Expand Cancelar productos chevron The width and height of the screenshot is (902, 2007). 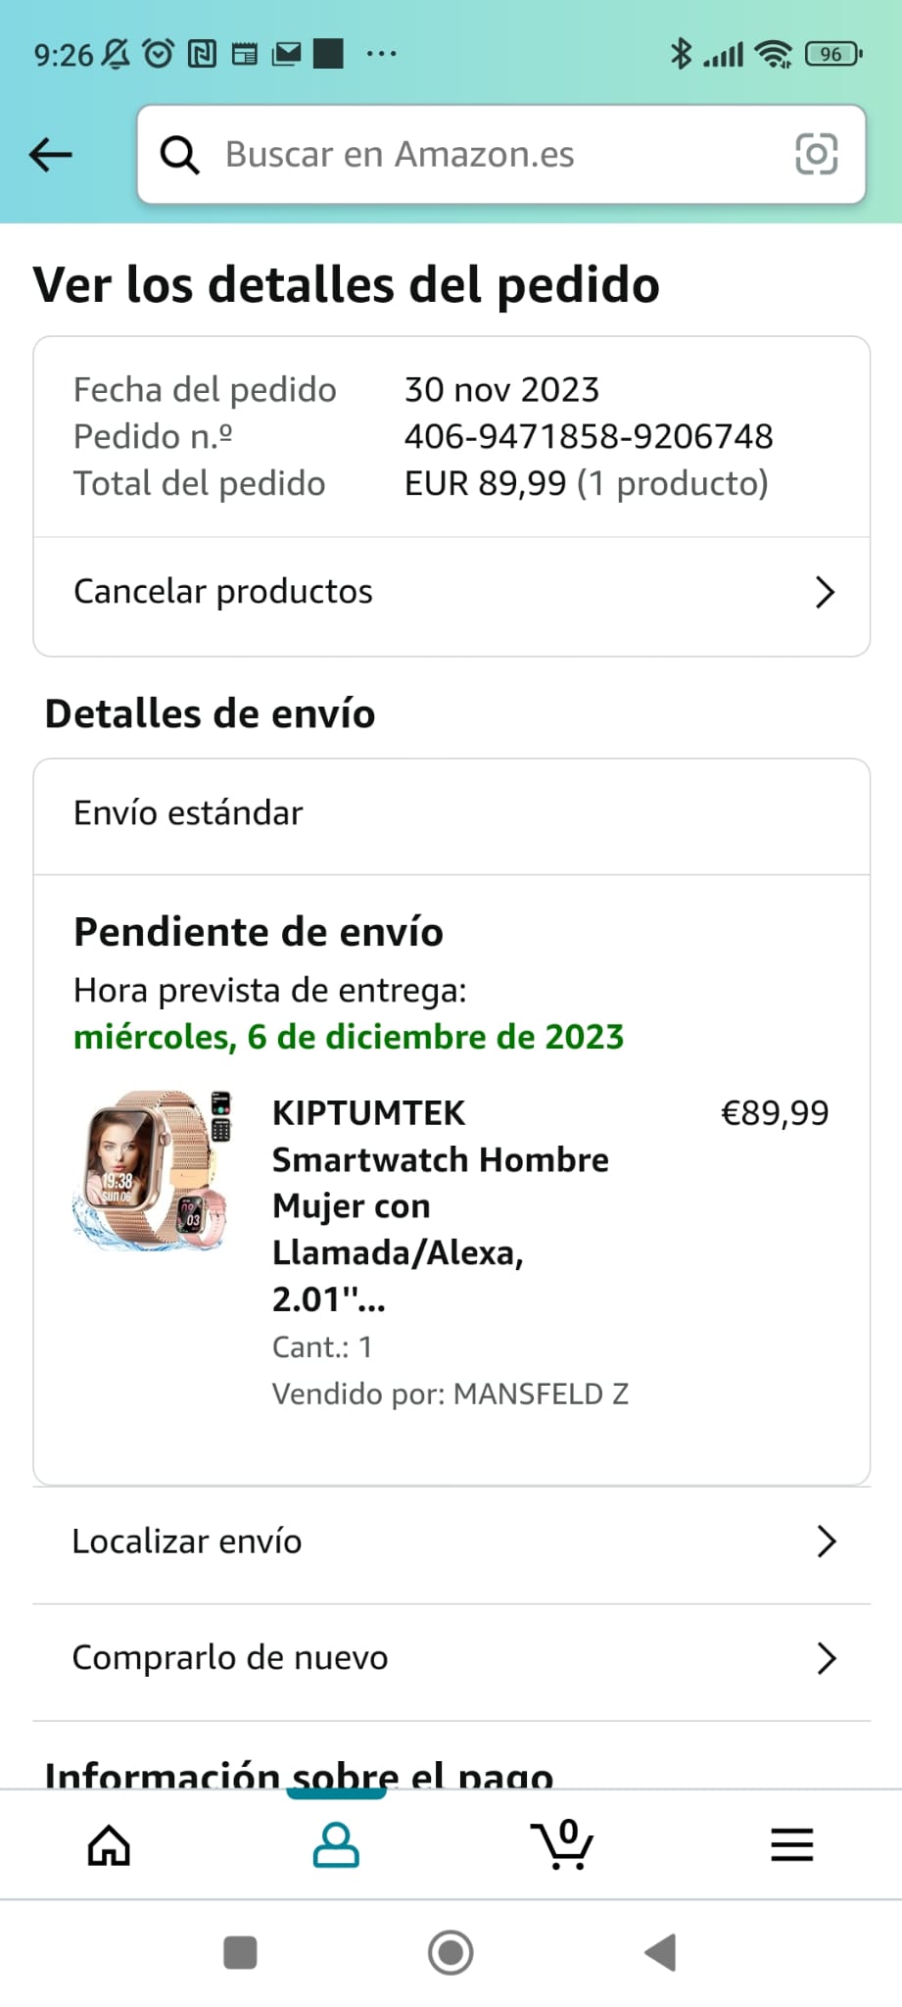tap(825, 592)
